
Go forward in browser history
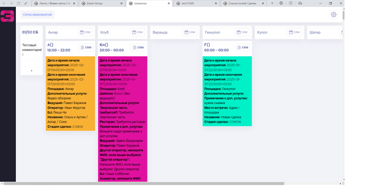pos(11,3)
